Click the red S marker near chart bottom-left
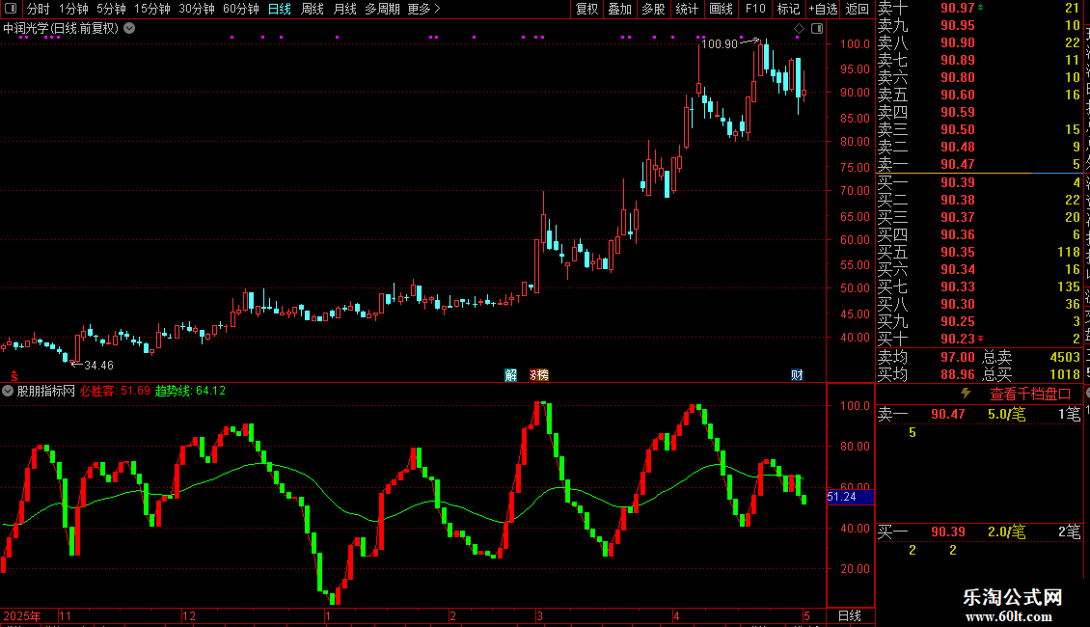The image size is (1090, 627). click(x=14, y=376)
